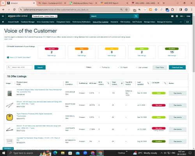The width and height of the screenshot is (195, 156).
Task: Click the page vertical scrollbar
Action: click(193, 44)
